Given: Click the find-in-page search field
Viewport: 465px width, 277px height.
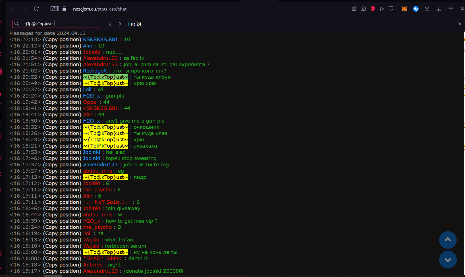Looking at the screenshot, I should (60, 24).
